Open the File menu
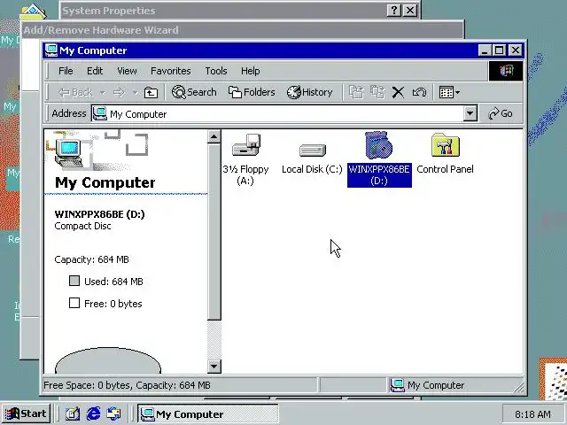Screen dimensions: 567x425 coord(66,71)
